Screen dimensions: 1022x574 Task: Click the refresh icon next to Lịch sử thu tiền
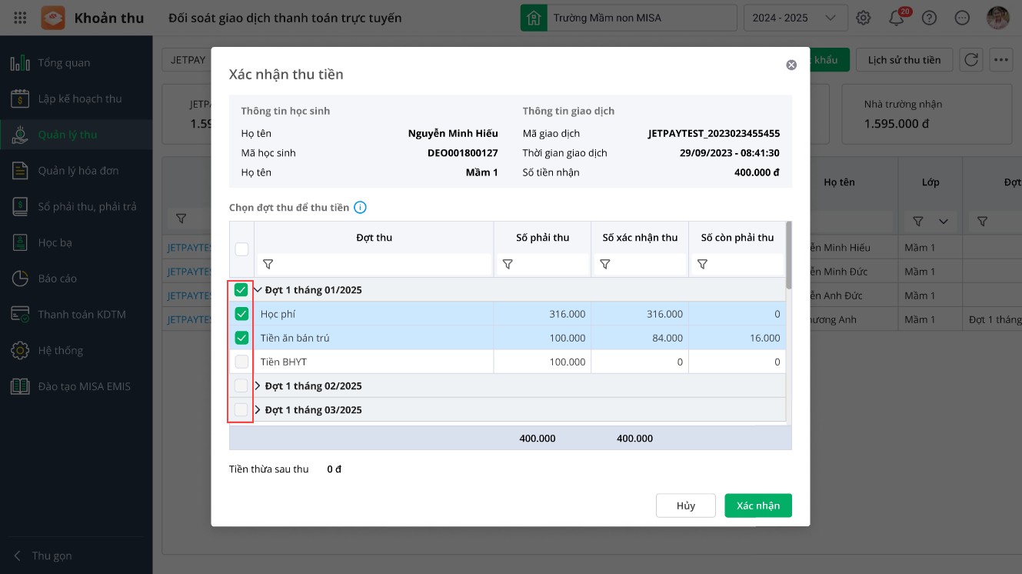[972, 60]
